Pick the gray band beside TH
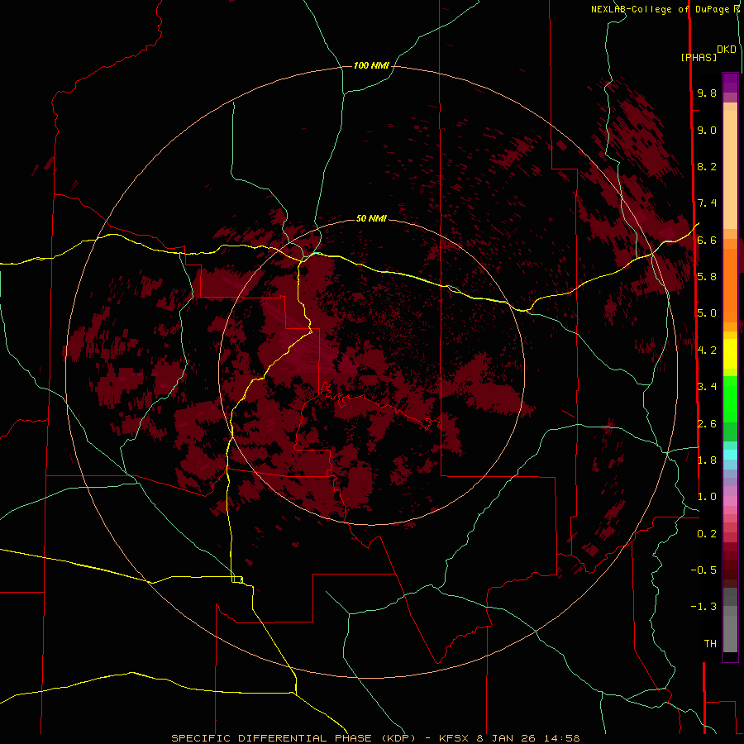This screenshot has width=744, height=744. [x=730, y=636]
